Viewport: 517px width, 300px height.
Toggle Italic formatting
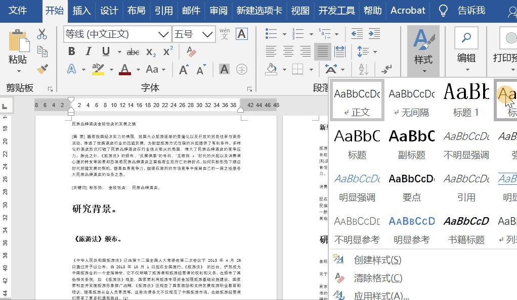coord(89,51)
